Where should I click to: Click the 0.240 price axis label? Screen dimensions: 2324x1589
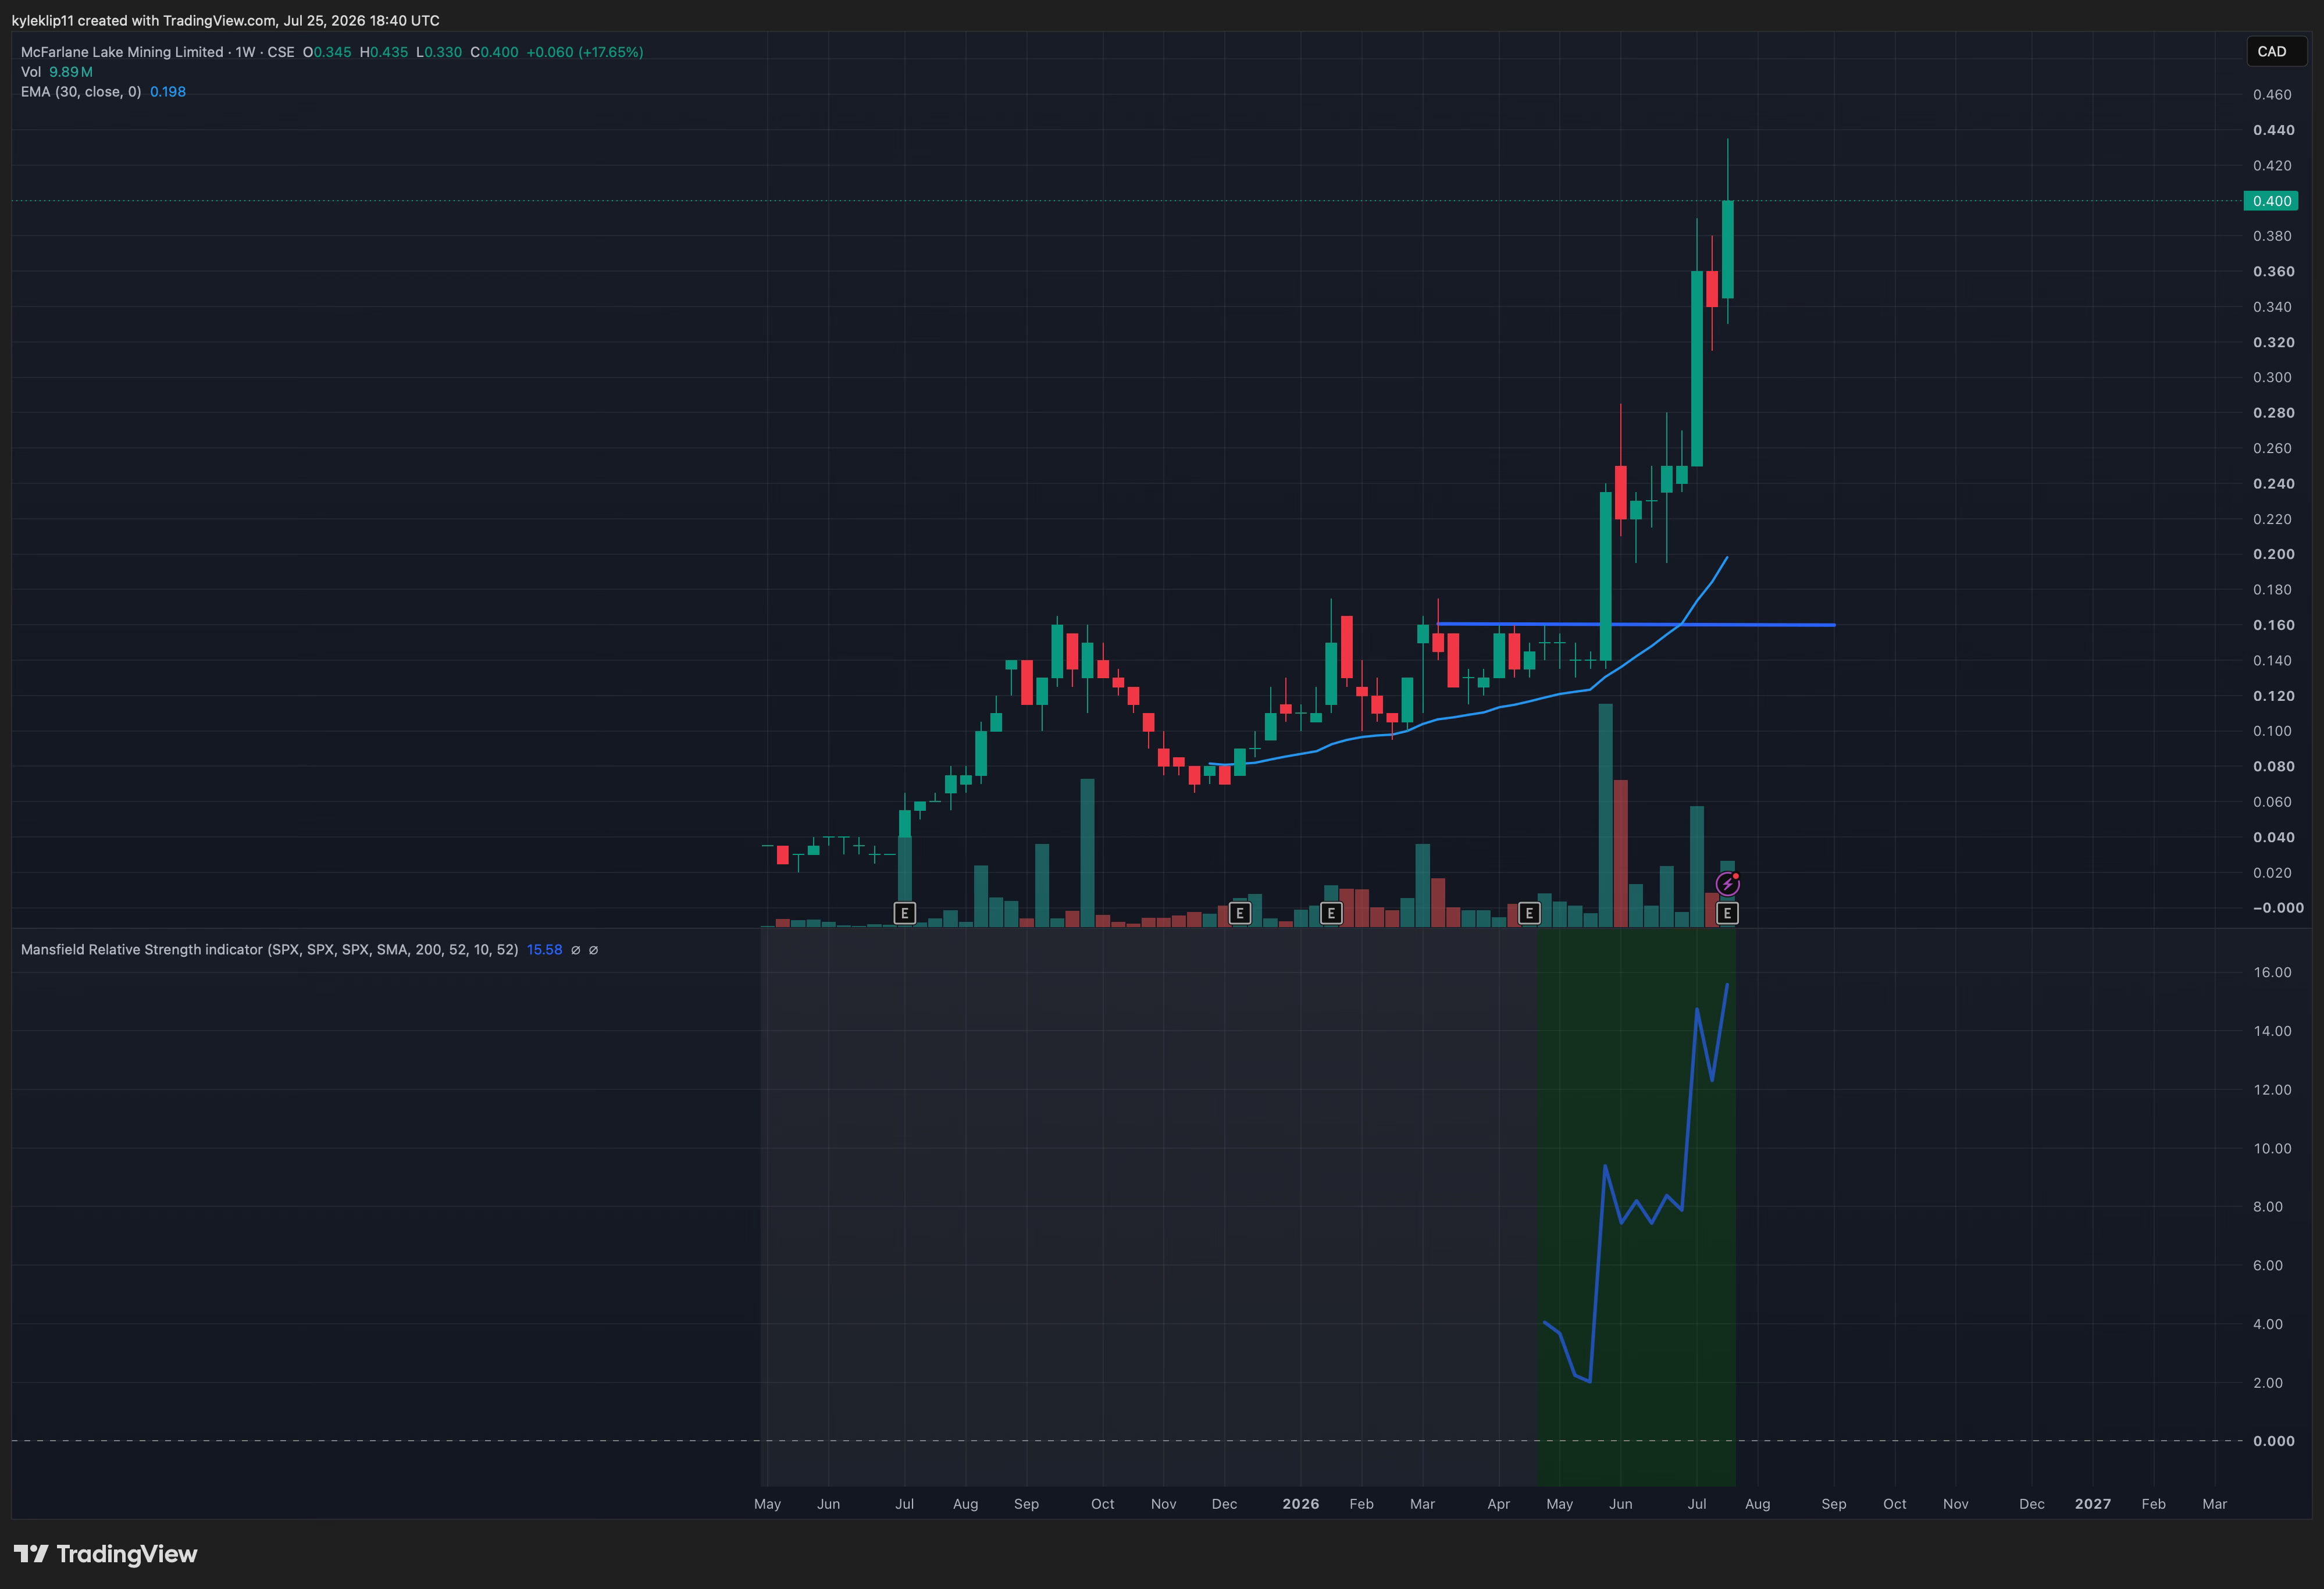(x=2273, y=484)
